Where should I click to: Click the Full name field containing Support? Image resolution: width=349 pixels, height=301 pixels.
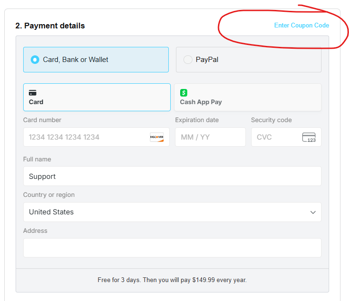(172, 176)
